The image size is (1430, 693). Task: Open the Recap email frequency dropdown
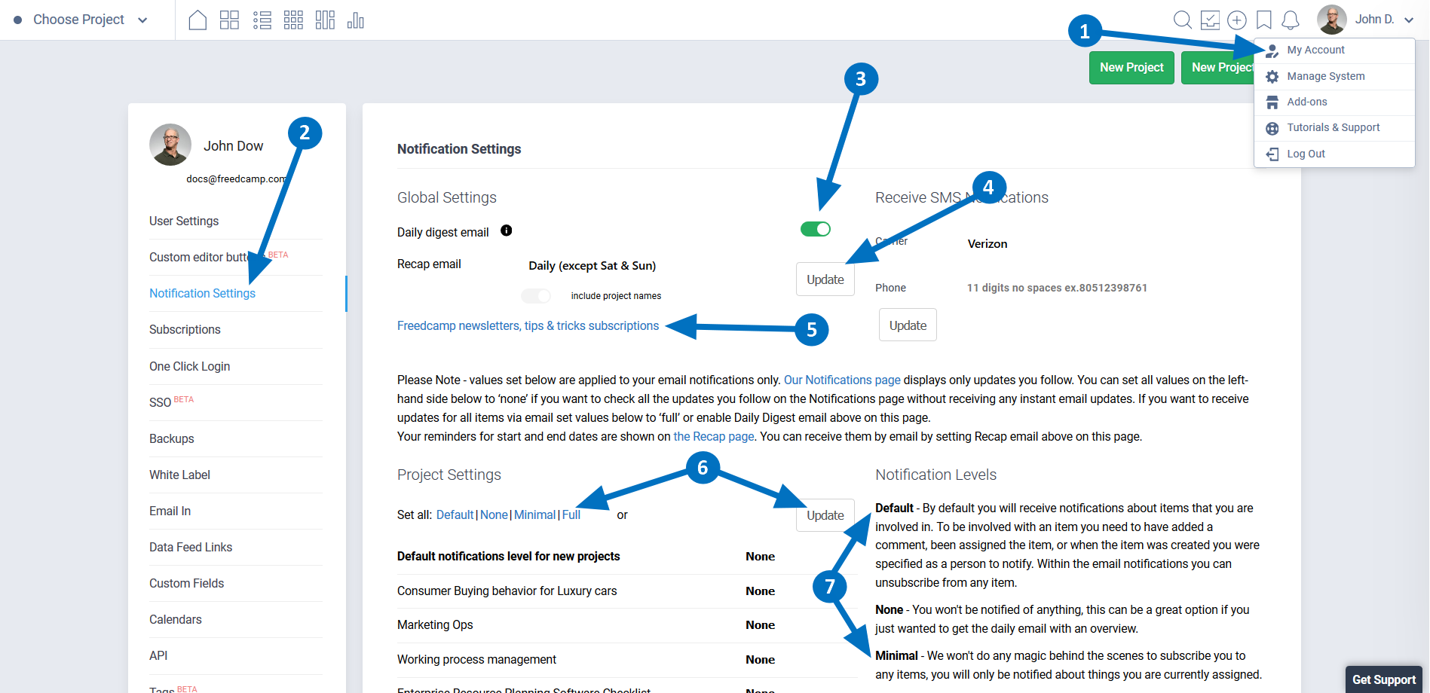592,266
